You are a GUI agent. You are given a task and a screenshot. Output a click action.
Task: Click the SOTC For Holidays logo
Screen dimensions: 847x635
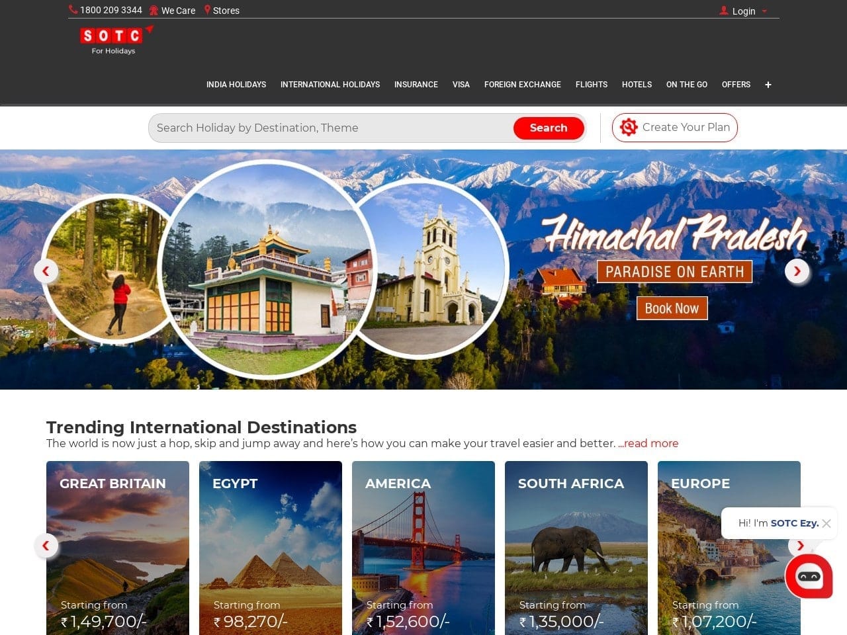pyautogui.click(x=116, y=40)
